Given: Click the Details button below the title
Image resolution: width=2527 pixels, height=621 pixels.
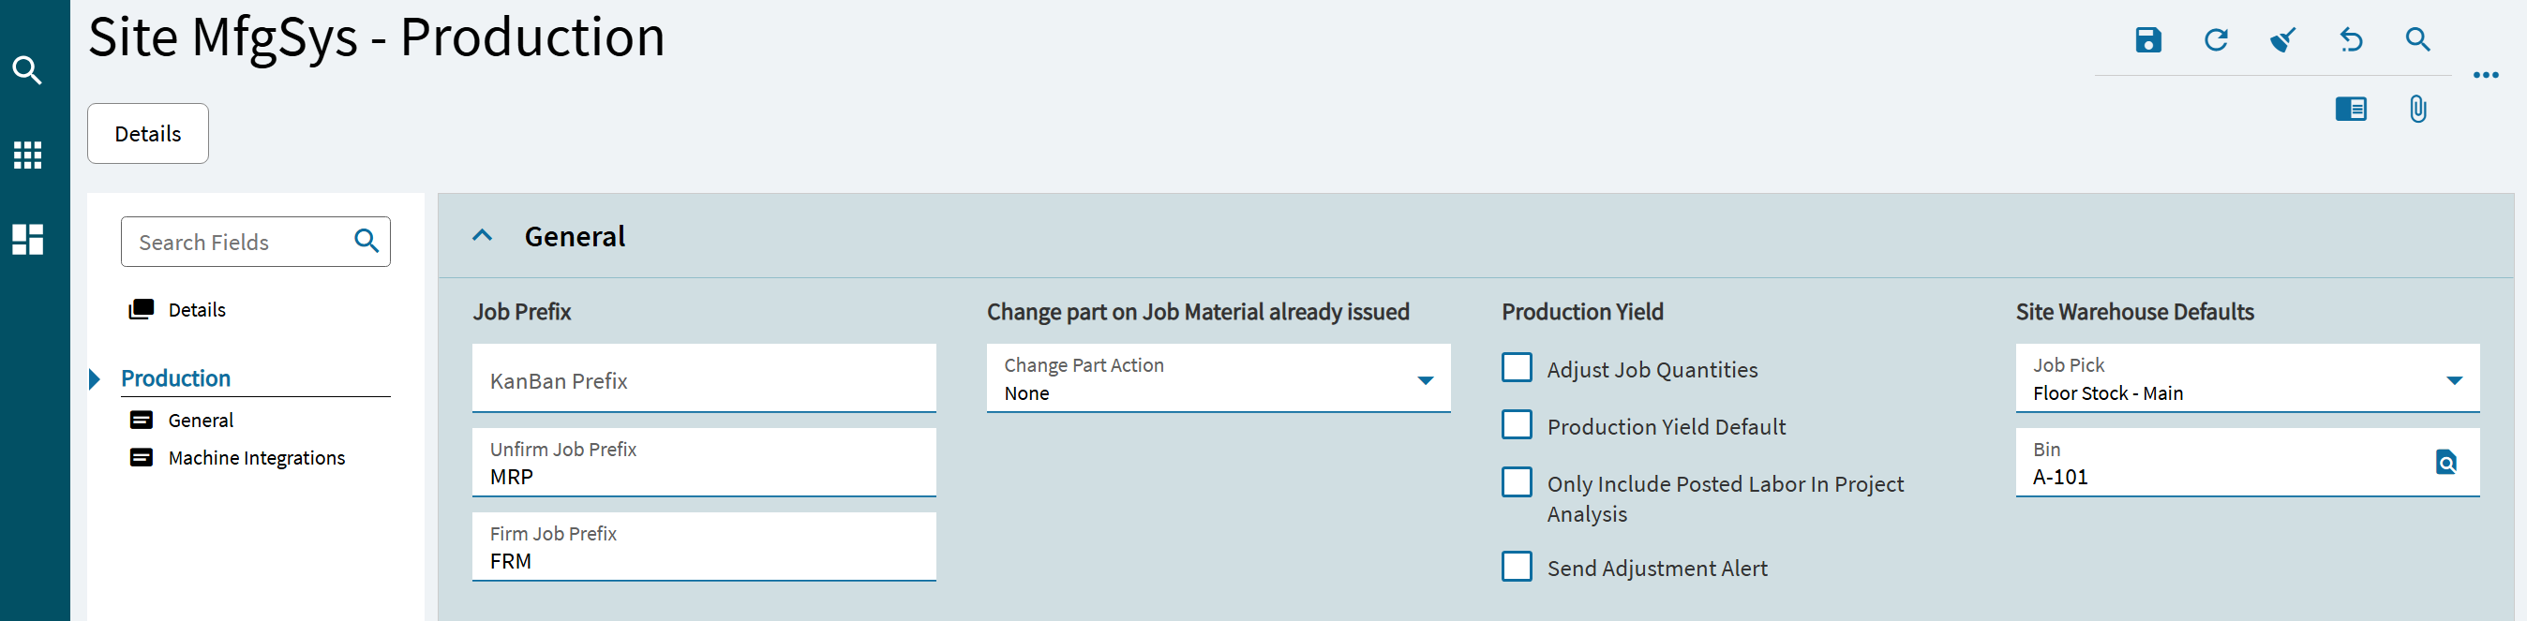Looking at the screenshot, I should pyautogui.click(x=148, y=133).
